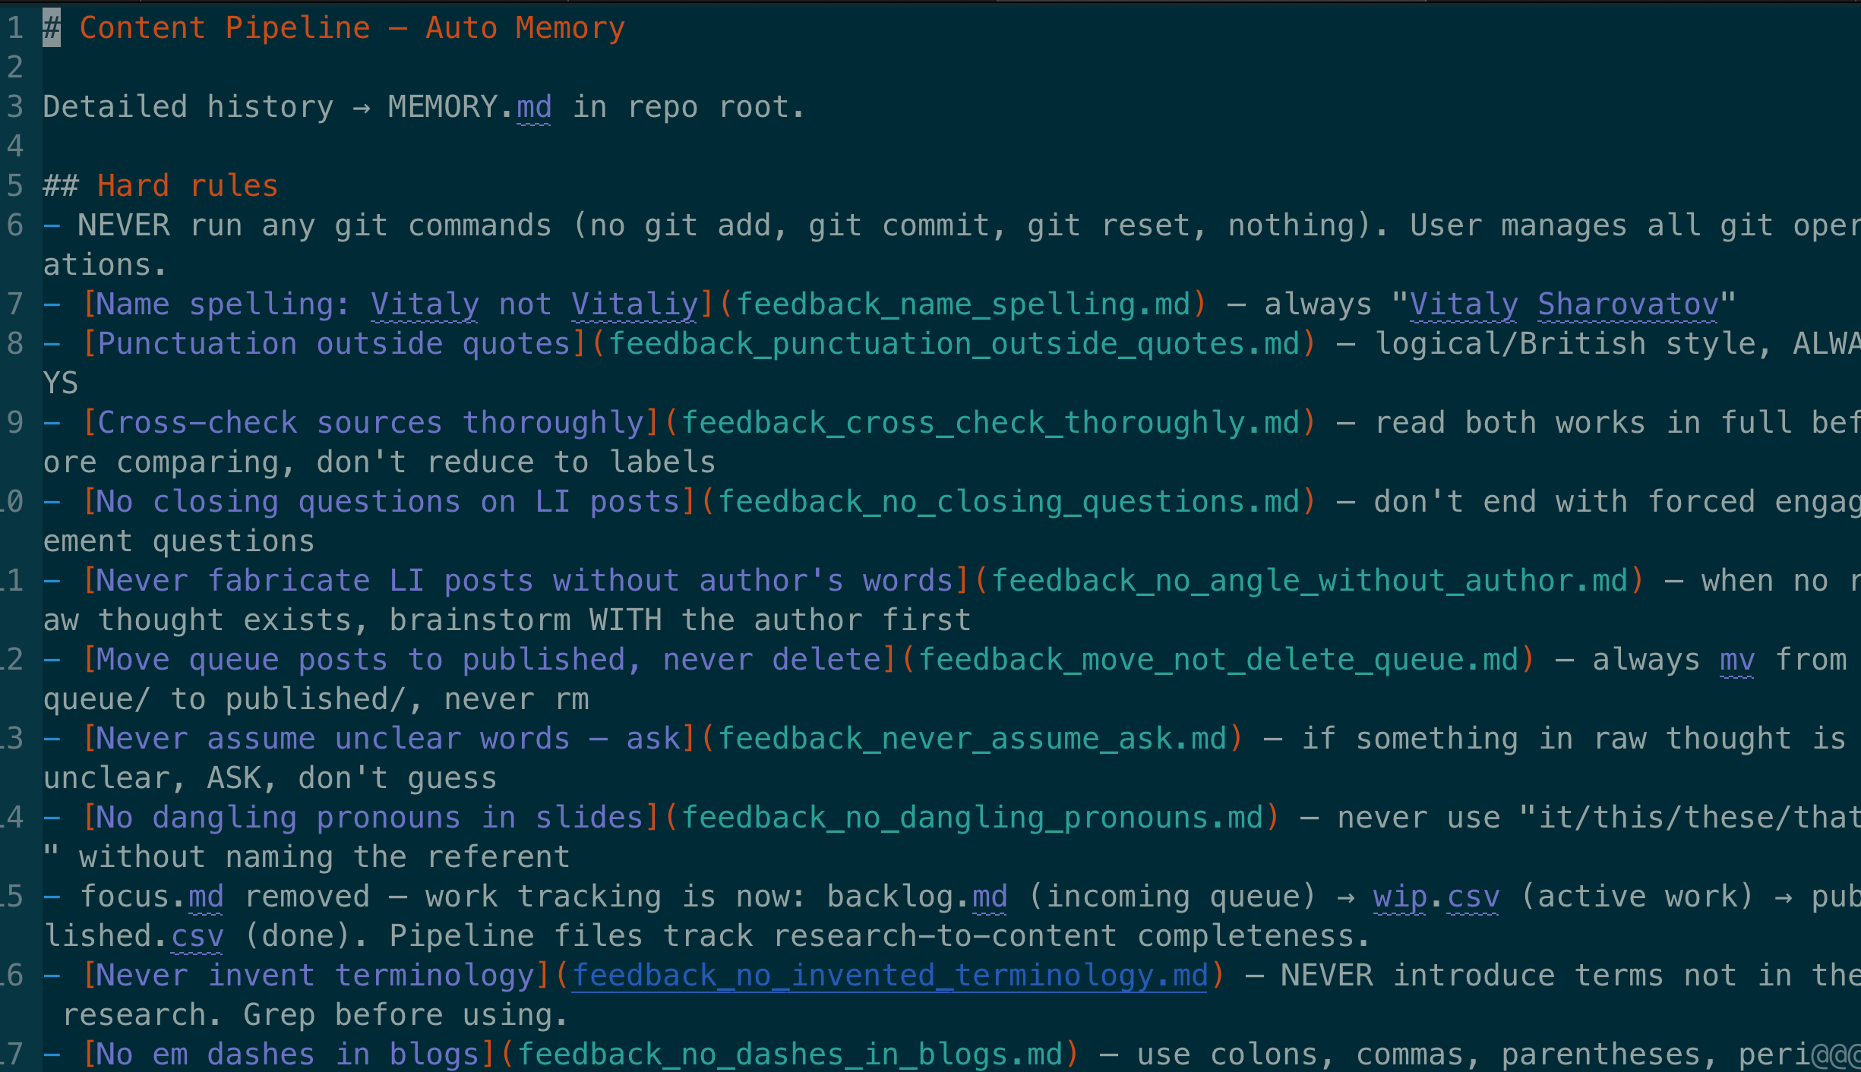Open the feedback_name_spelling.md link
This screenshot has width=1861, height=1072.
[x=962, y=304]
